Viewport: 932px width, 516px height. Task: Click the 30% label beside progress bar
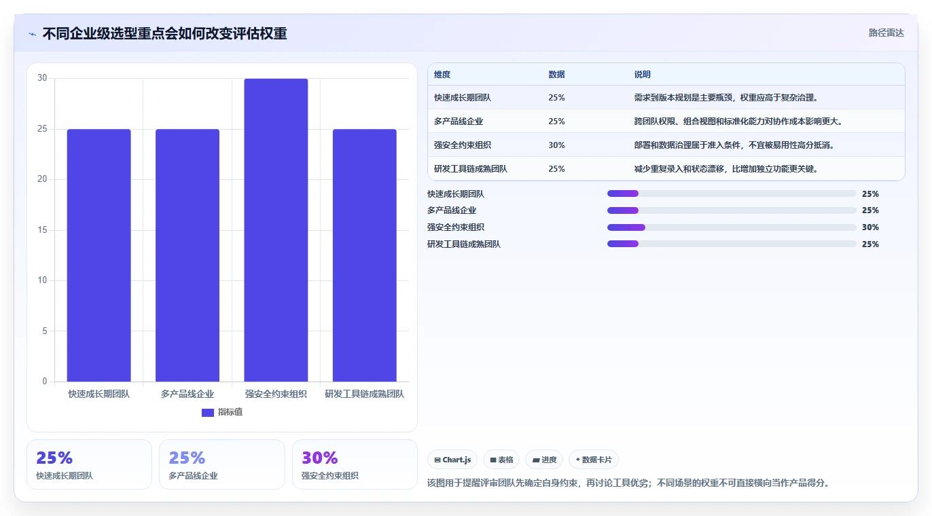coord(870,227)
